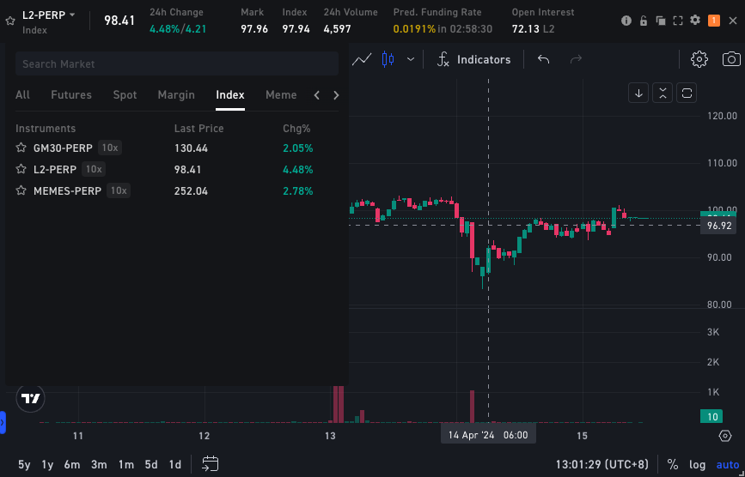
Task: Click the down-arrow chart overlay button
Action: [x=638, y=93]
